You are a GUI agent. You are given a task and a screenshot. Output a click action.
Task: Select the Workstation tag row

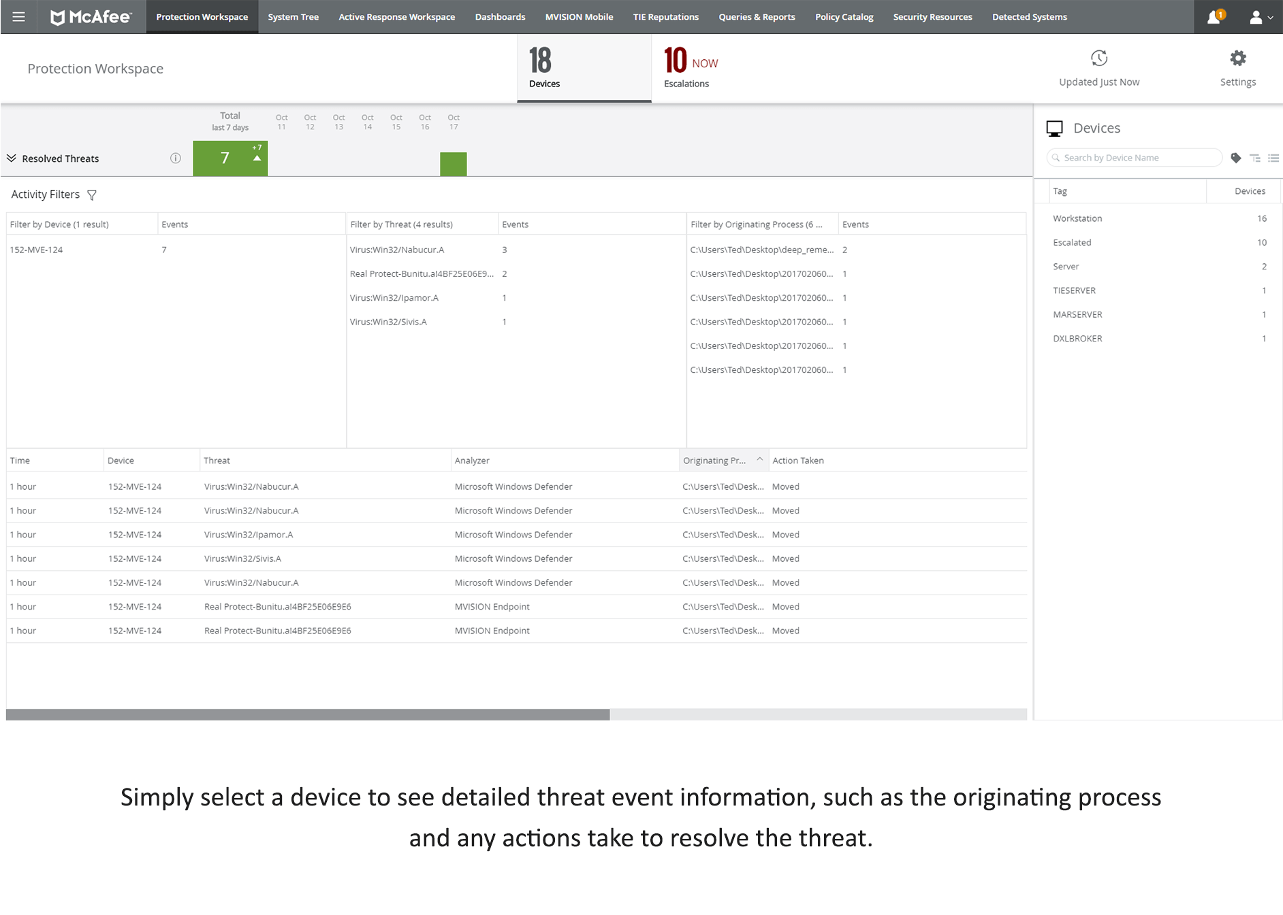tap(1159, 218)
